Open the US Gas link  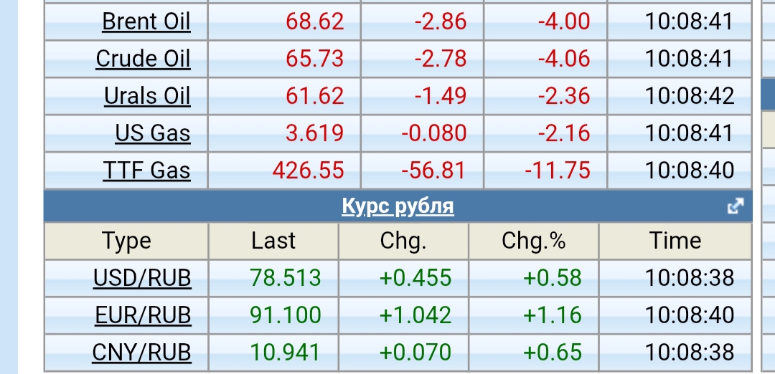pyautogui.click(x=153, y=133)
